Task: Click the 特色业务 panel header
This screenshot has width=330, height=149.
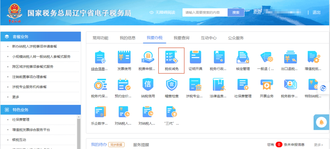Action: pyautogui.click(x=41, y=109)
